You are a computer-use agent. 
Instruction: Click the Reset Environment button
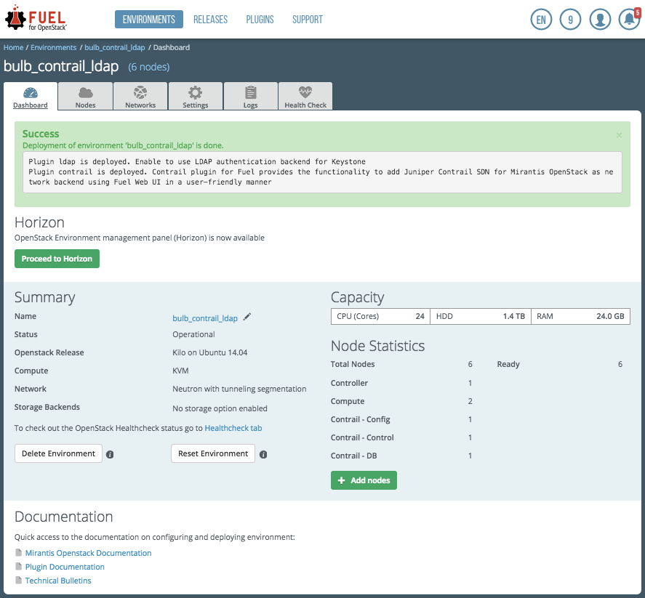213,453
